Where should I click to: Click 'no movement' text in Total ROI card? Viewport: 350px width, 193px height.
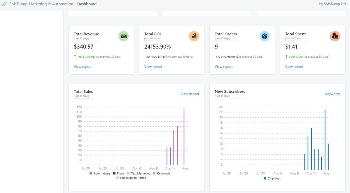click(x=157, y=56)
